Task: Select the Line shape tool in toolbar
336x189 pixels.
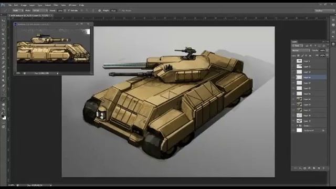Action: (x=3, y=99)
